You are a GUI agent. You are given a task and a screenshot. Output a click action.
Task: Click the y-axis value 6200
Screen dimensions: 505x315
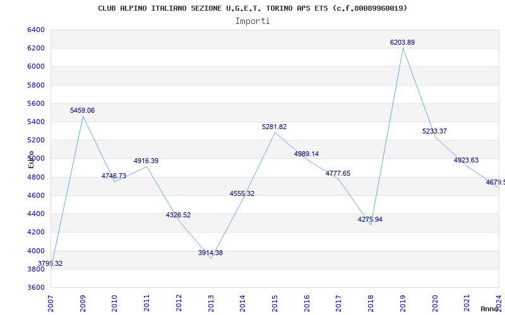coord(36,49)
